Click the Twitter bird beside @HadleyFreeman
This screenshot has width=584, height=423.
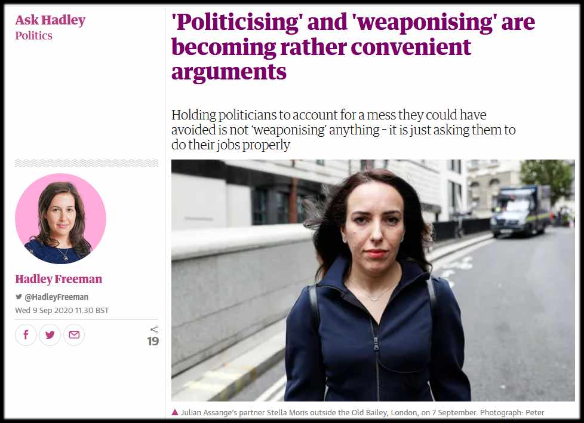tap(19, 297)
